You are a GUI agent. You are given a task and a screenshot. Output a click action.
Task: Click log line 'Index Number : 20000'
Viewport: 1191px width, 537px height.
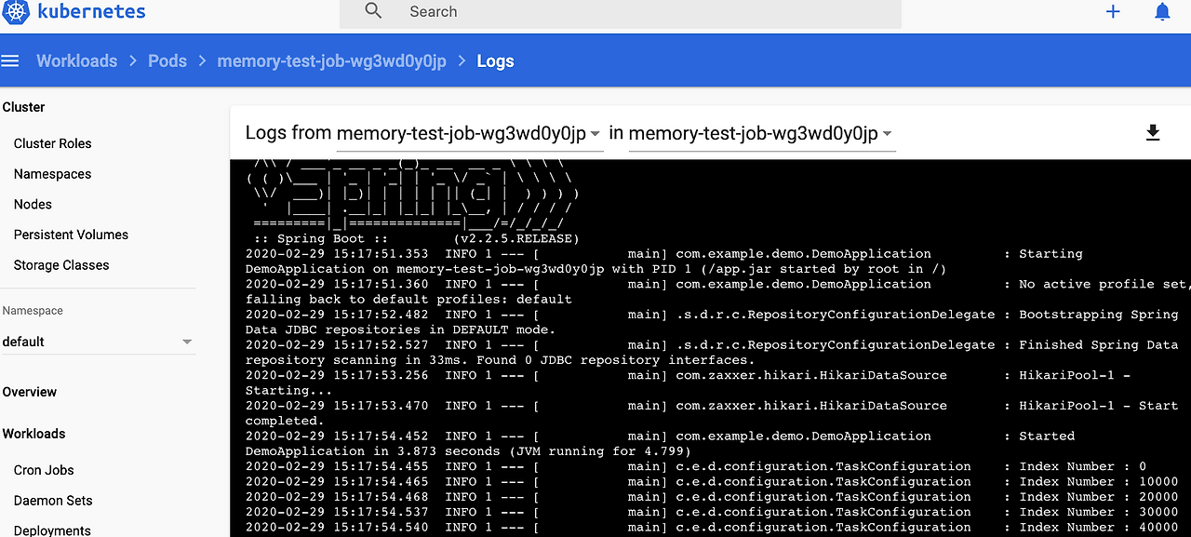[712, 496]
